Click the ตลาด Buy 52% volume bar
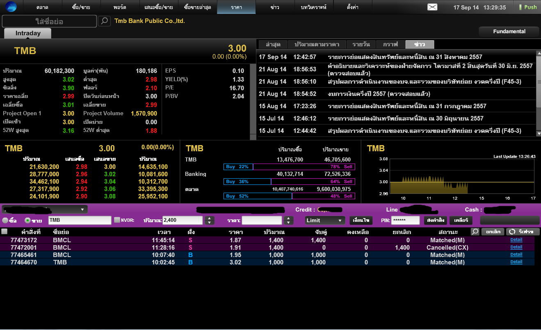This screenshot has height=330, width=541. tap(289, 196)
